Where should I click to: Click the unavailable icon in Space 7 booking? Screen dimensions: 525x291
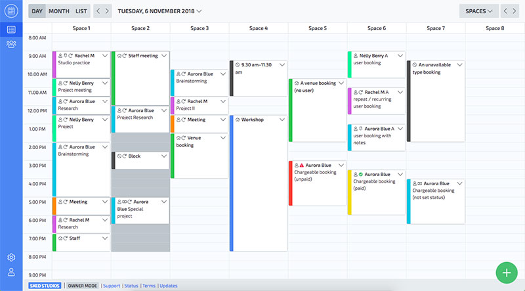[415, 65]
